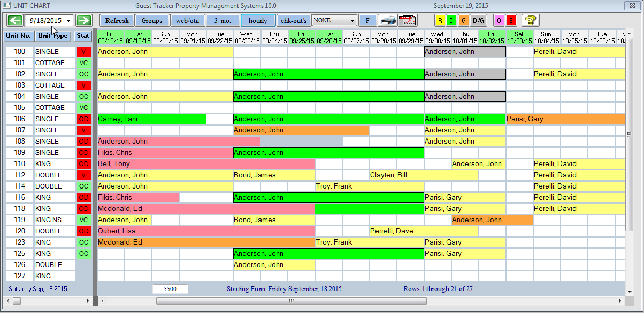Select unit number 127
Image resolution: width=644 pixels, height=313 pixels.
click(19, 276)
